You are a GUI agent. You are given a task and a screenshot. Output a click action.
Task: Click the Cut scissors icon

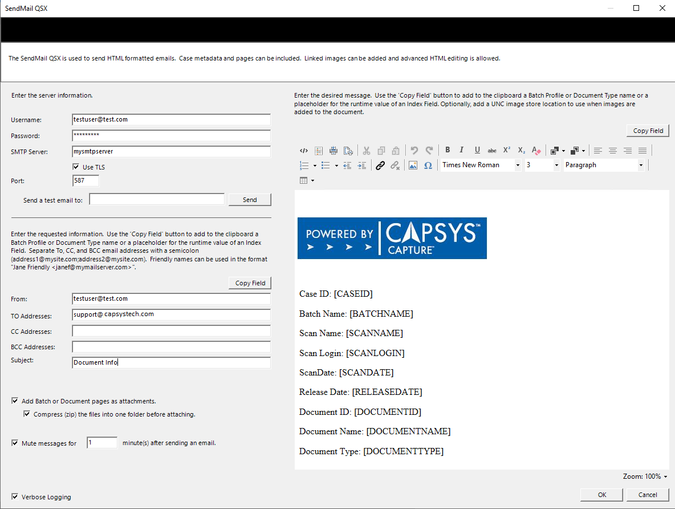[x=367, y=151]
